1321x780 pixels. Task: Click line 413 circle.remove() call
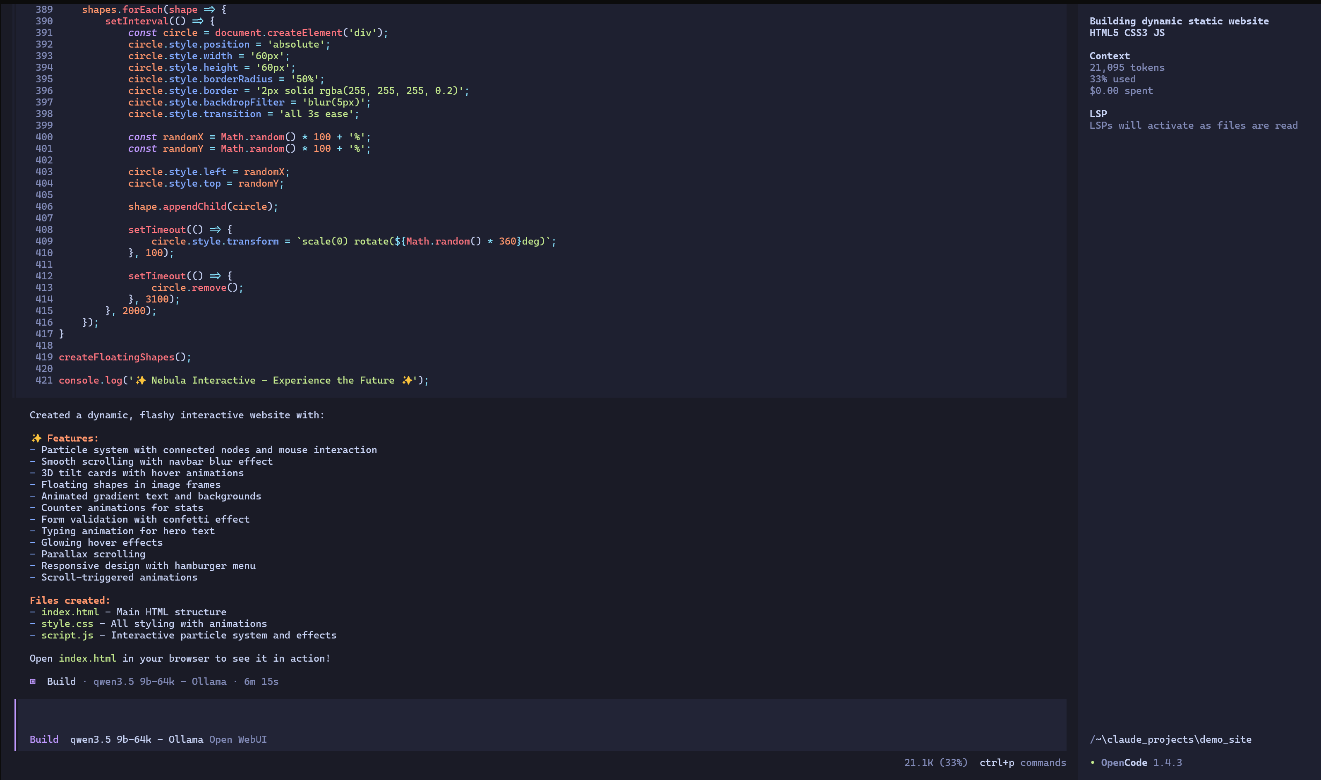(198, 288)
